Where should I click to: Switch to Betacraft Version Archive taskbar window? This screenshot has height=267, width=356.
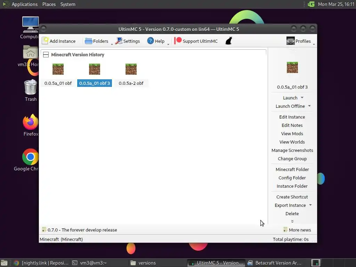coord(275,263)
